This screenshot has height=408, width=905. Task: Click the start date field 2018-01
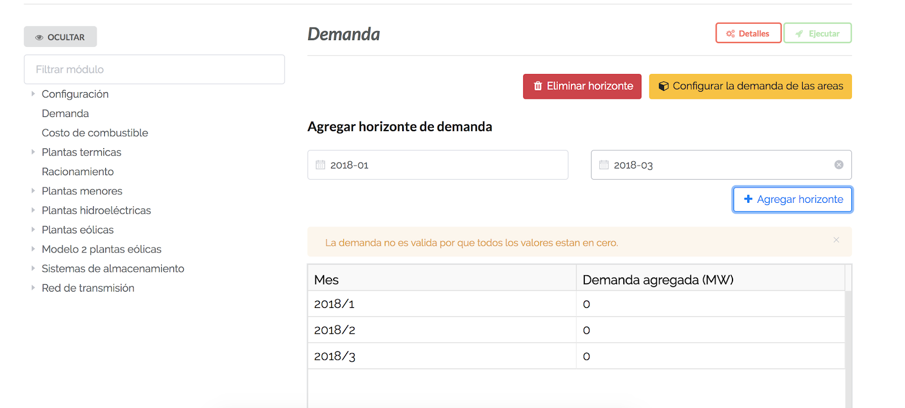438,165
